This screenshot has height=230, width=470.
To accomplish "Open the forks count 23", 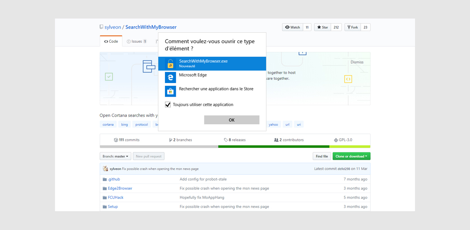I will pyautogui.click(x=366, y=27).
